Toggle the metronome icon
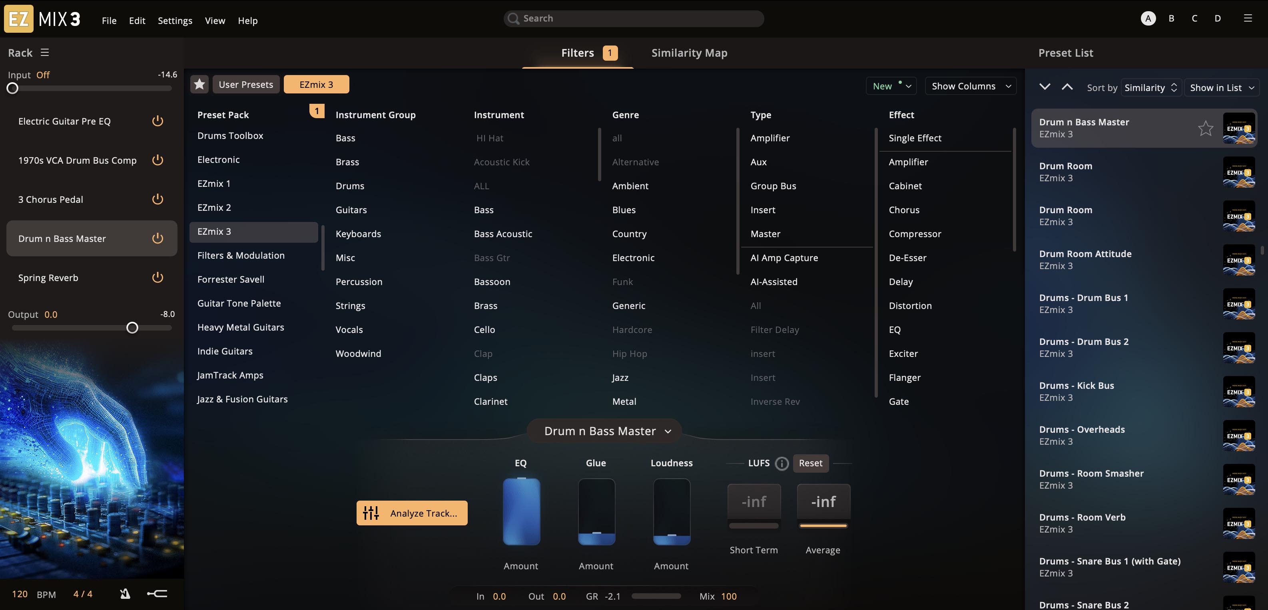 pyautogui.click(x=125, y=594)
